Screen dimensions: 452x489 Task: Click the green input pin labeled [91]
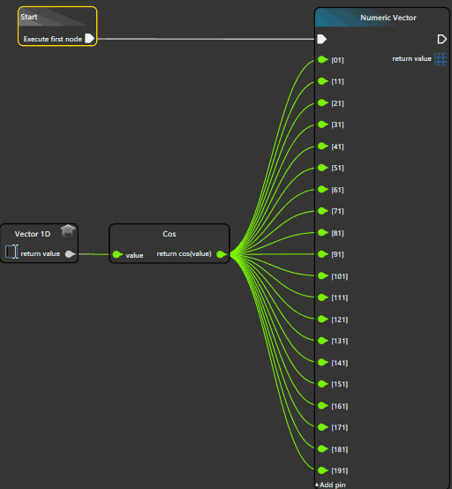coord(323,254)
